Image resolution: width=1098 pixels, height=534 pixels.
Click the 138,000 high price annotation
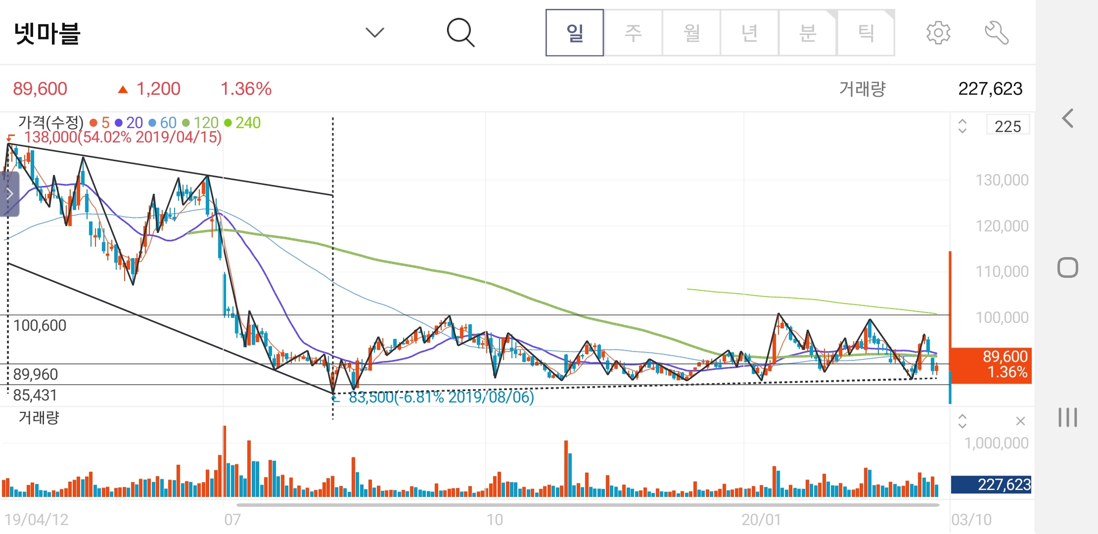(123, 137)
